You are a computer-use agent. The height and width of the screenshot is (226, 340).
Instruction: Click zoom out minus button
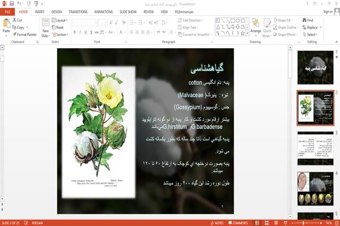coord(292,223)
